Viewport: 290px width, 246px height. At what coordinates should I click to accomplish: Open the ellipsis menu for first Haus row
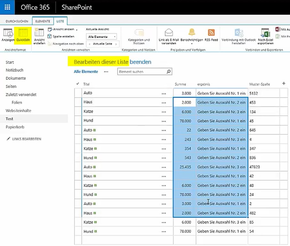tap(164, 103)
